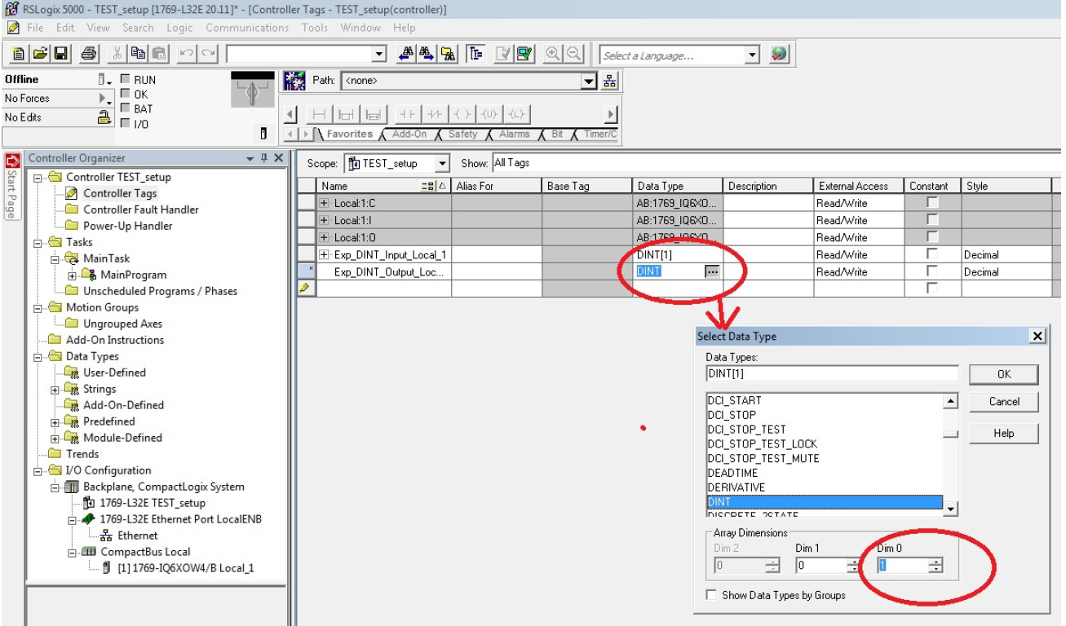1066x626 pixels.
Task: Open the File menu
Action: coord(35,28)
